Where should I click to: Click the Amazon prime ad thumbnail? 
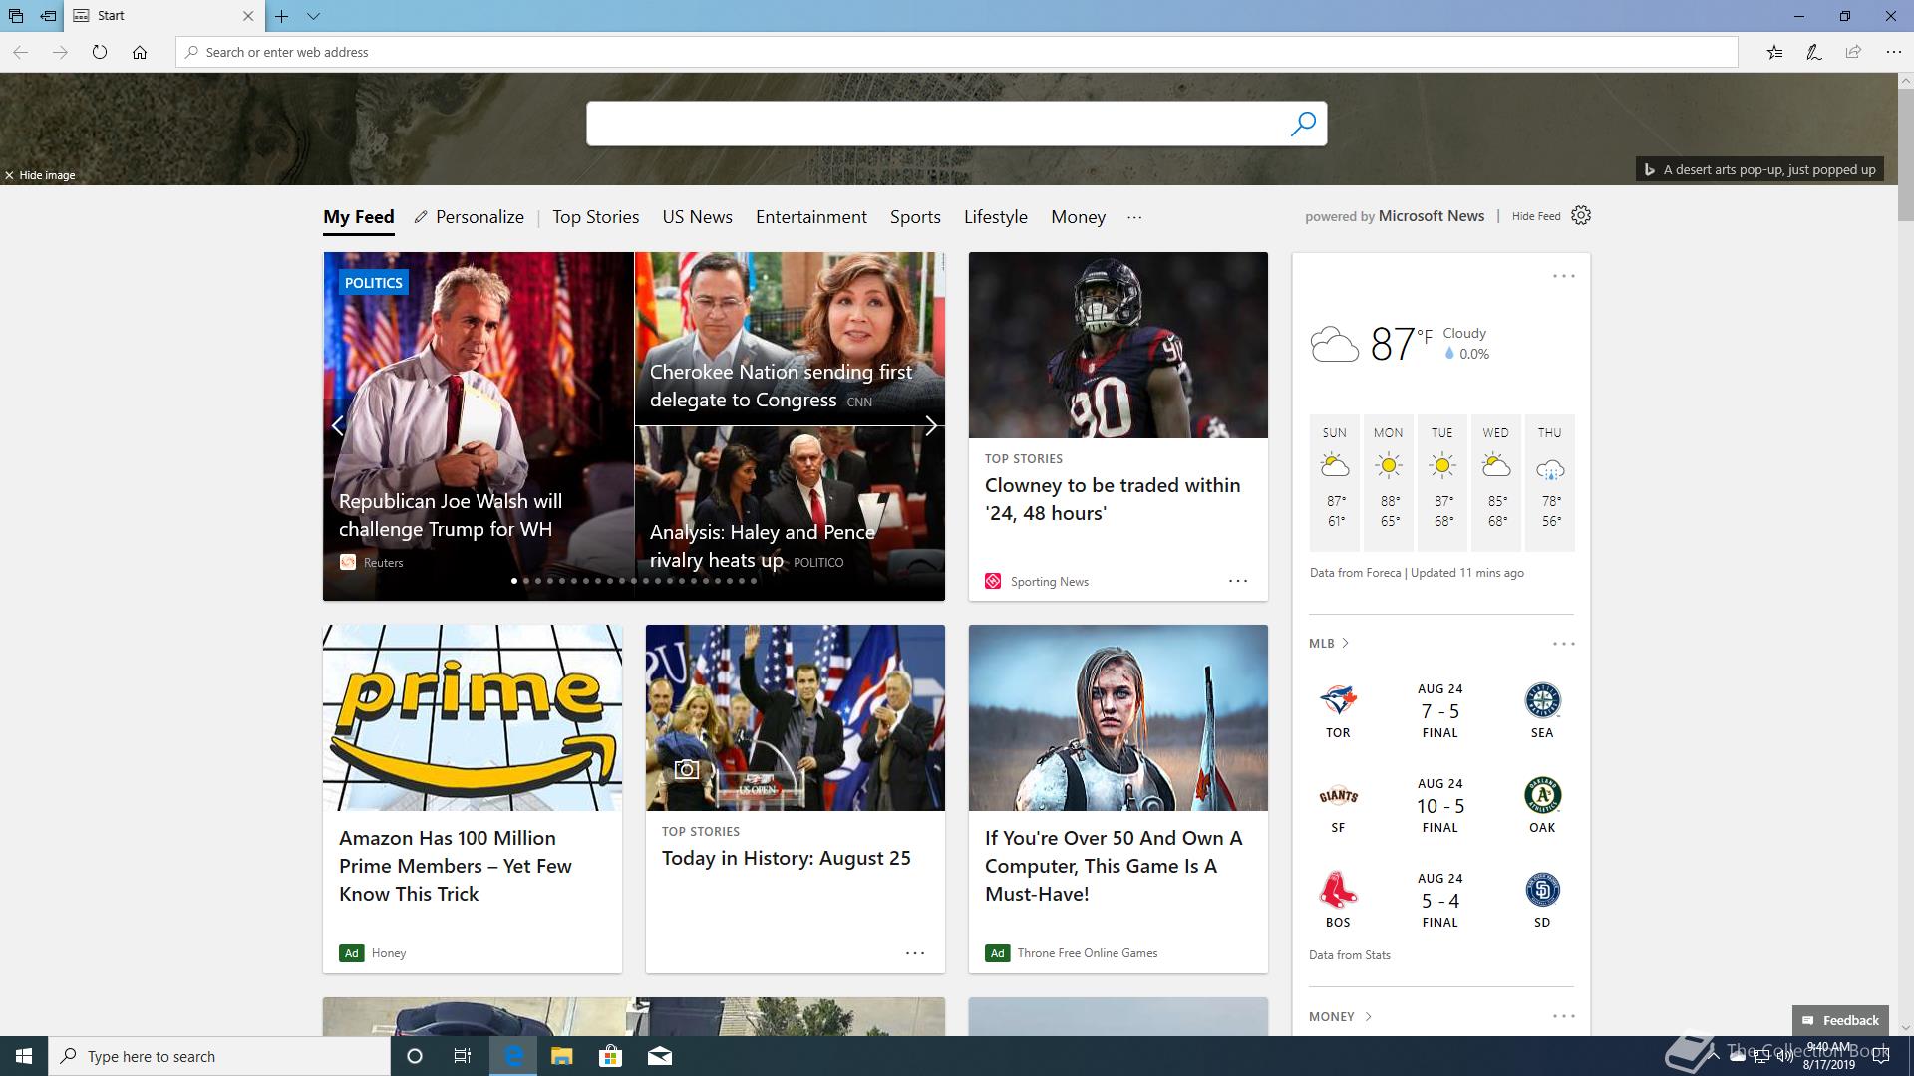pyautogui.click(x=473, y=717)
